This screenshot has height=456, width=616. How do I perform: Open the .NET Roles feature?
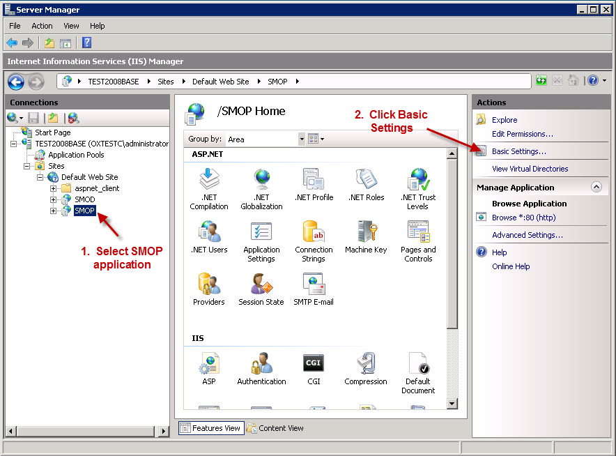pos(366,185)
